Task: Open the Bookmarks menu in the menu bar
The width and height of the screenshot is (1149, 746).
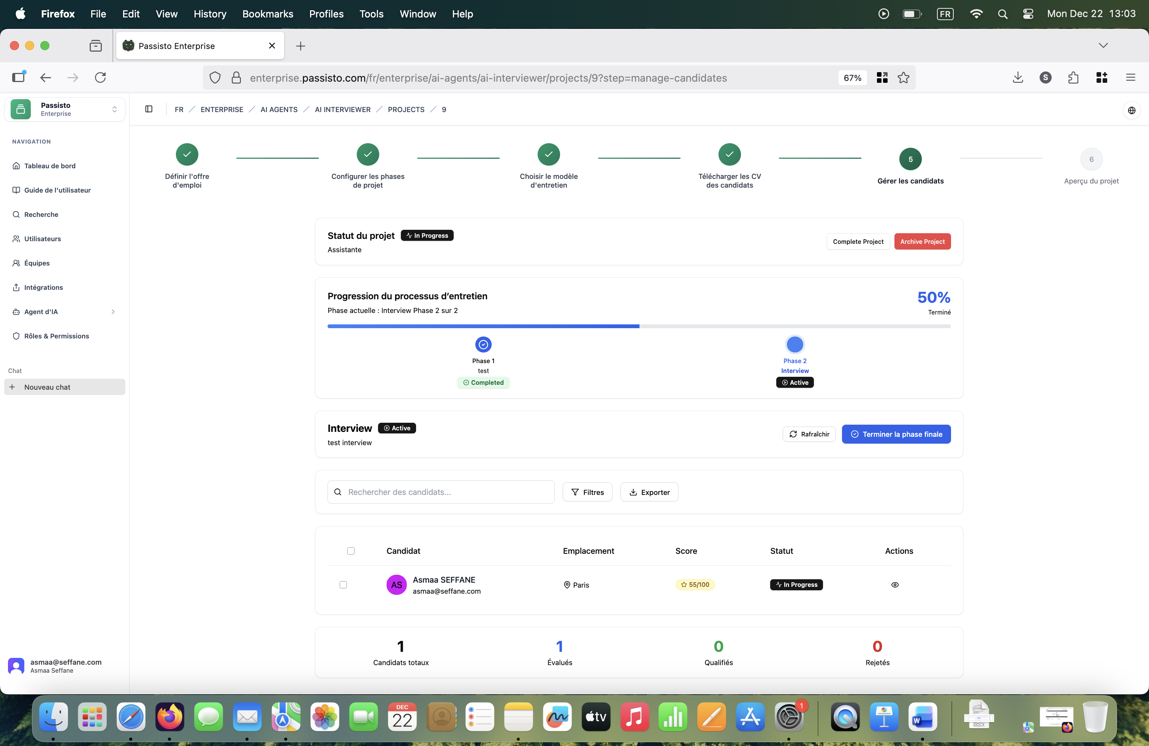Action: coord(267,14)
